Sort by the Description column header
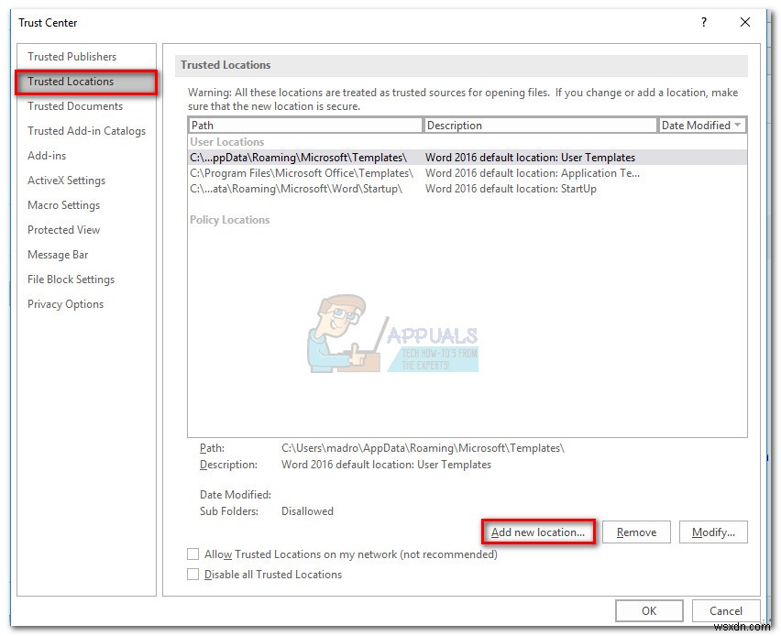This screenshot has height=636, width=781. click(x=540, y=125)
